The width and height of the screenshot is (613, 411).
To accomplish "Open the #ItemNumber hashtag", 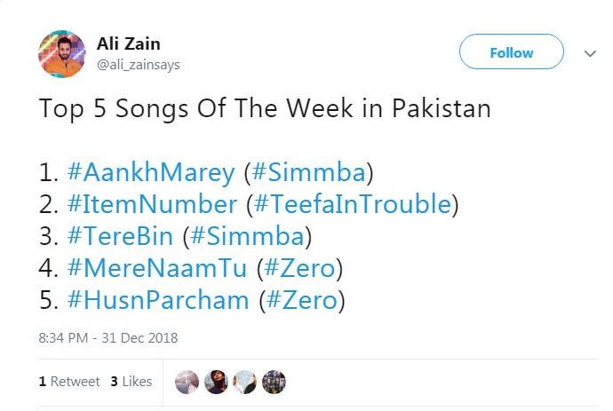I will point(152,205).
